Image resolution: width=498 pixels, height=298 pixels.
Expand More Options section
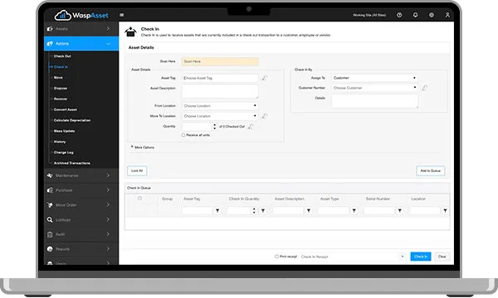pyautogui.click(x=143, y=147)
